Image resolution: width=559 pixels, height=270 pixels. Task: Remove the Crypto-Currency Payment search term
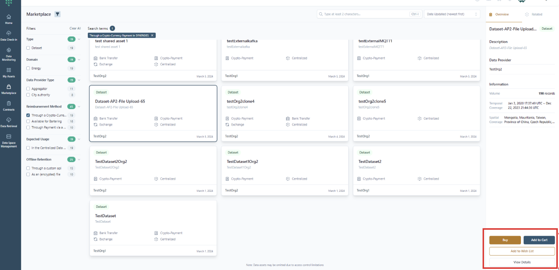point(152,35)
